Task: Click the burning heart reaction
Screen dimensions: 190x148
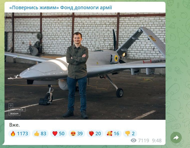Action: click(x=95, y=134)
